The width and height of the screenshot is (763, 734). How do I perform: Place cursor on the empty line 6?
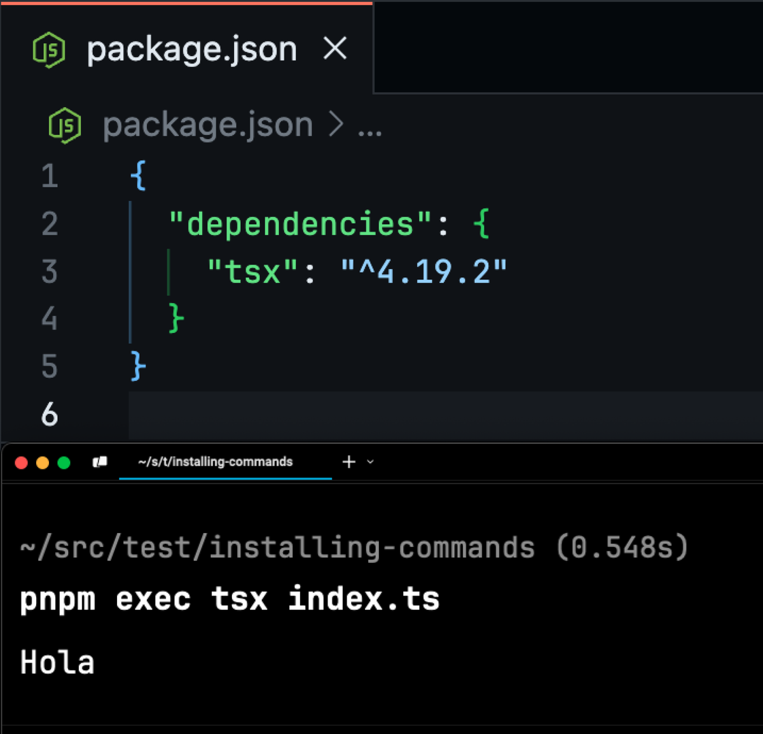[x=445, y=415]
